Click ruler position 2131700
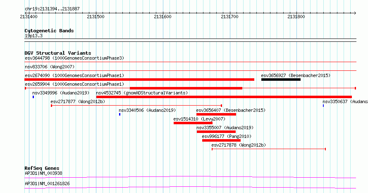368x193 pixels. 229,17
